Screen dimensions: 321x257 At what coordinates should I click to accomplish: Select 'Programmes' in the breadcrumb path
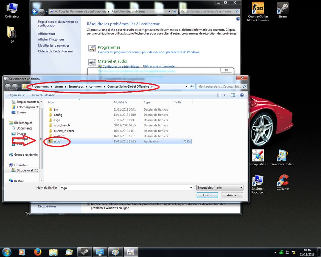pos(40,87)
